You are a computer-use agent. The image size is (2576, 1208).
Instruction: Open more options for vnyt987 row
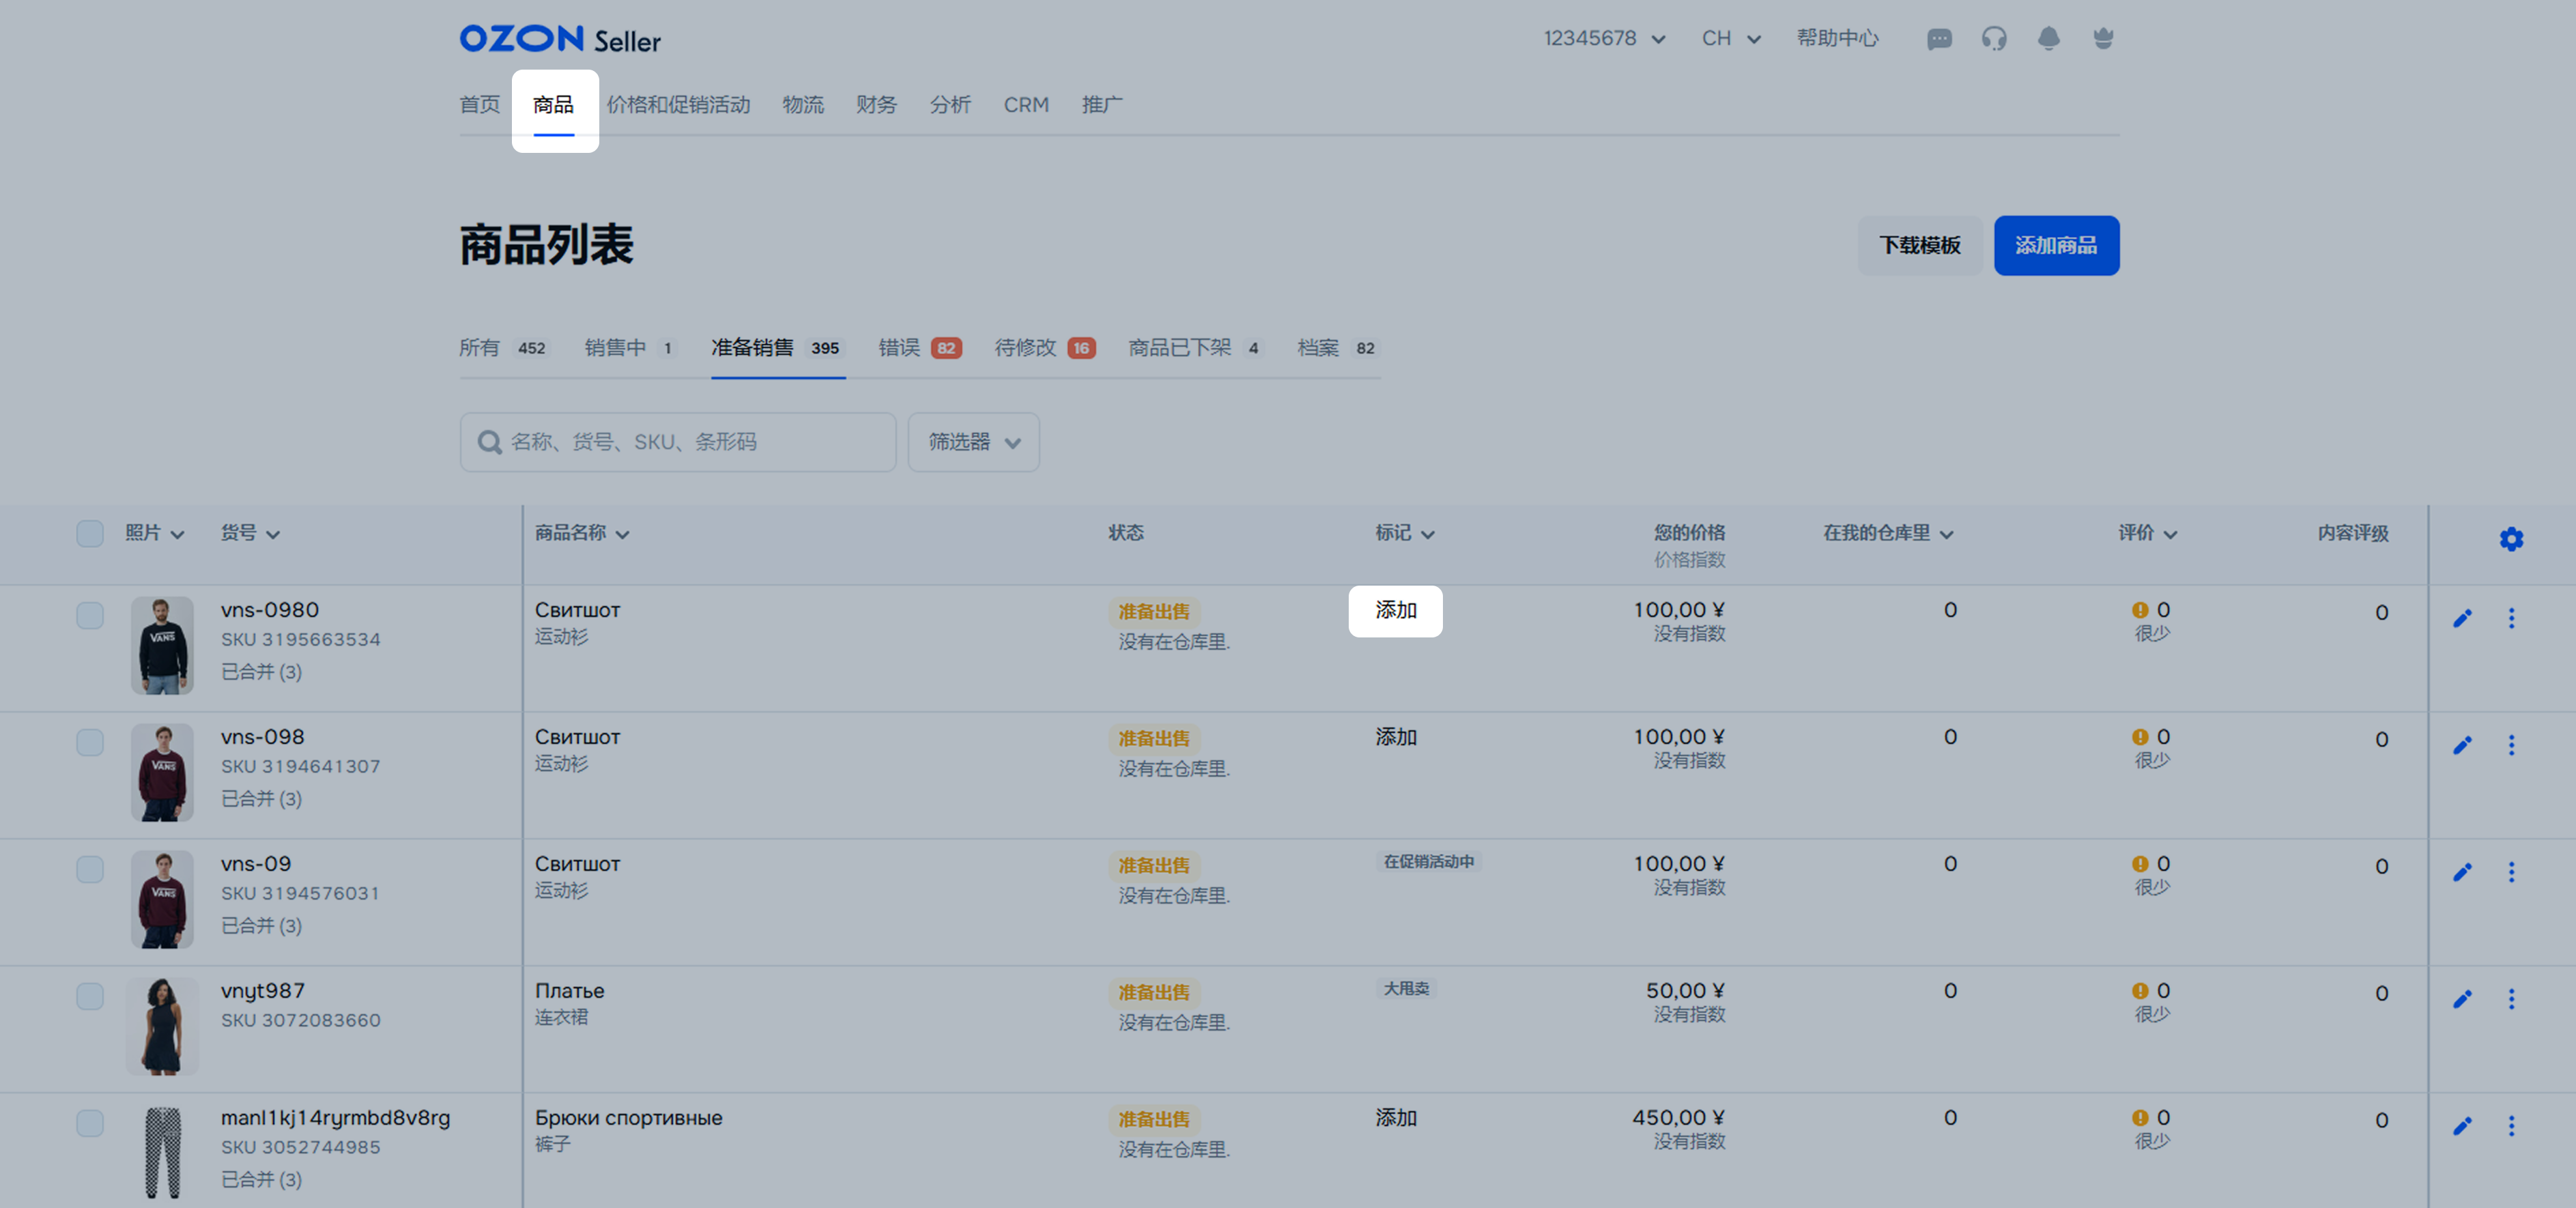2511,999
